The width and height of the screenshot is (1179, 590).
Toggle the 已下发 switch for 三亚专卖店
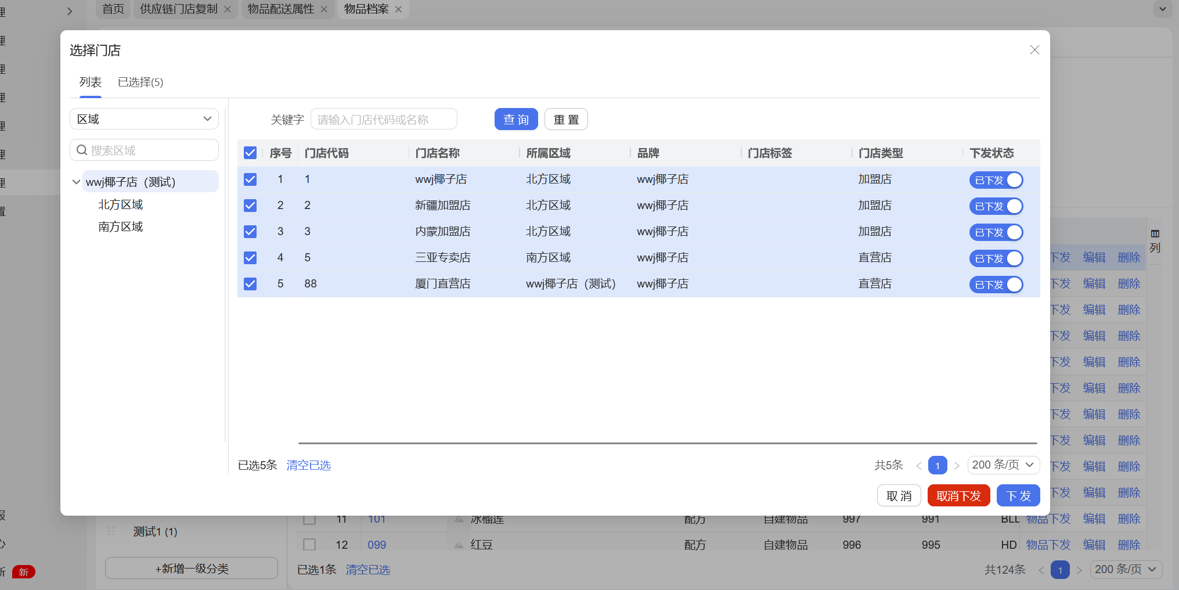point(996,258)
